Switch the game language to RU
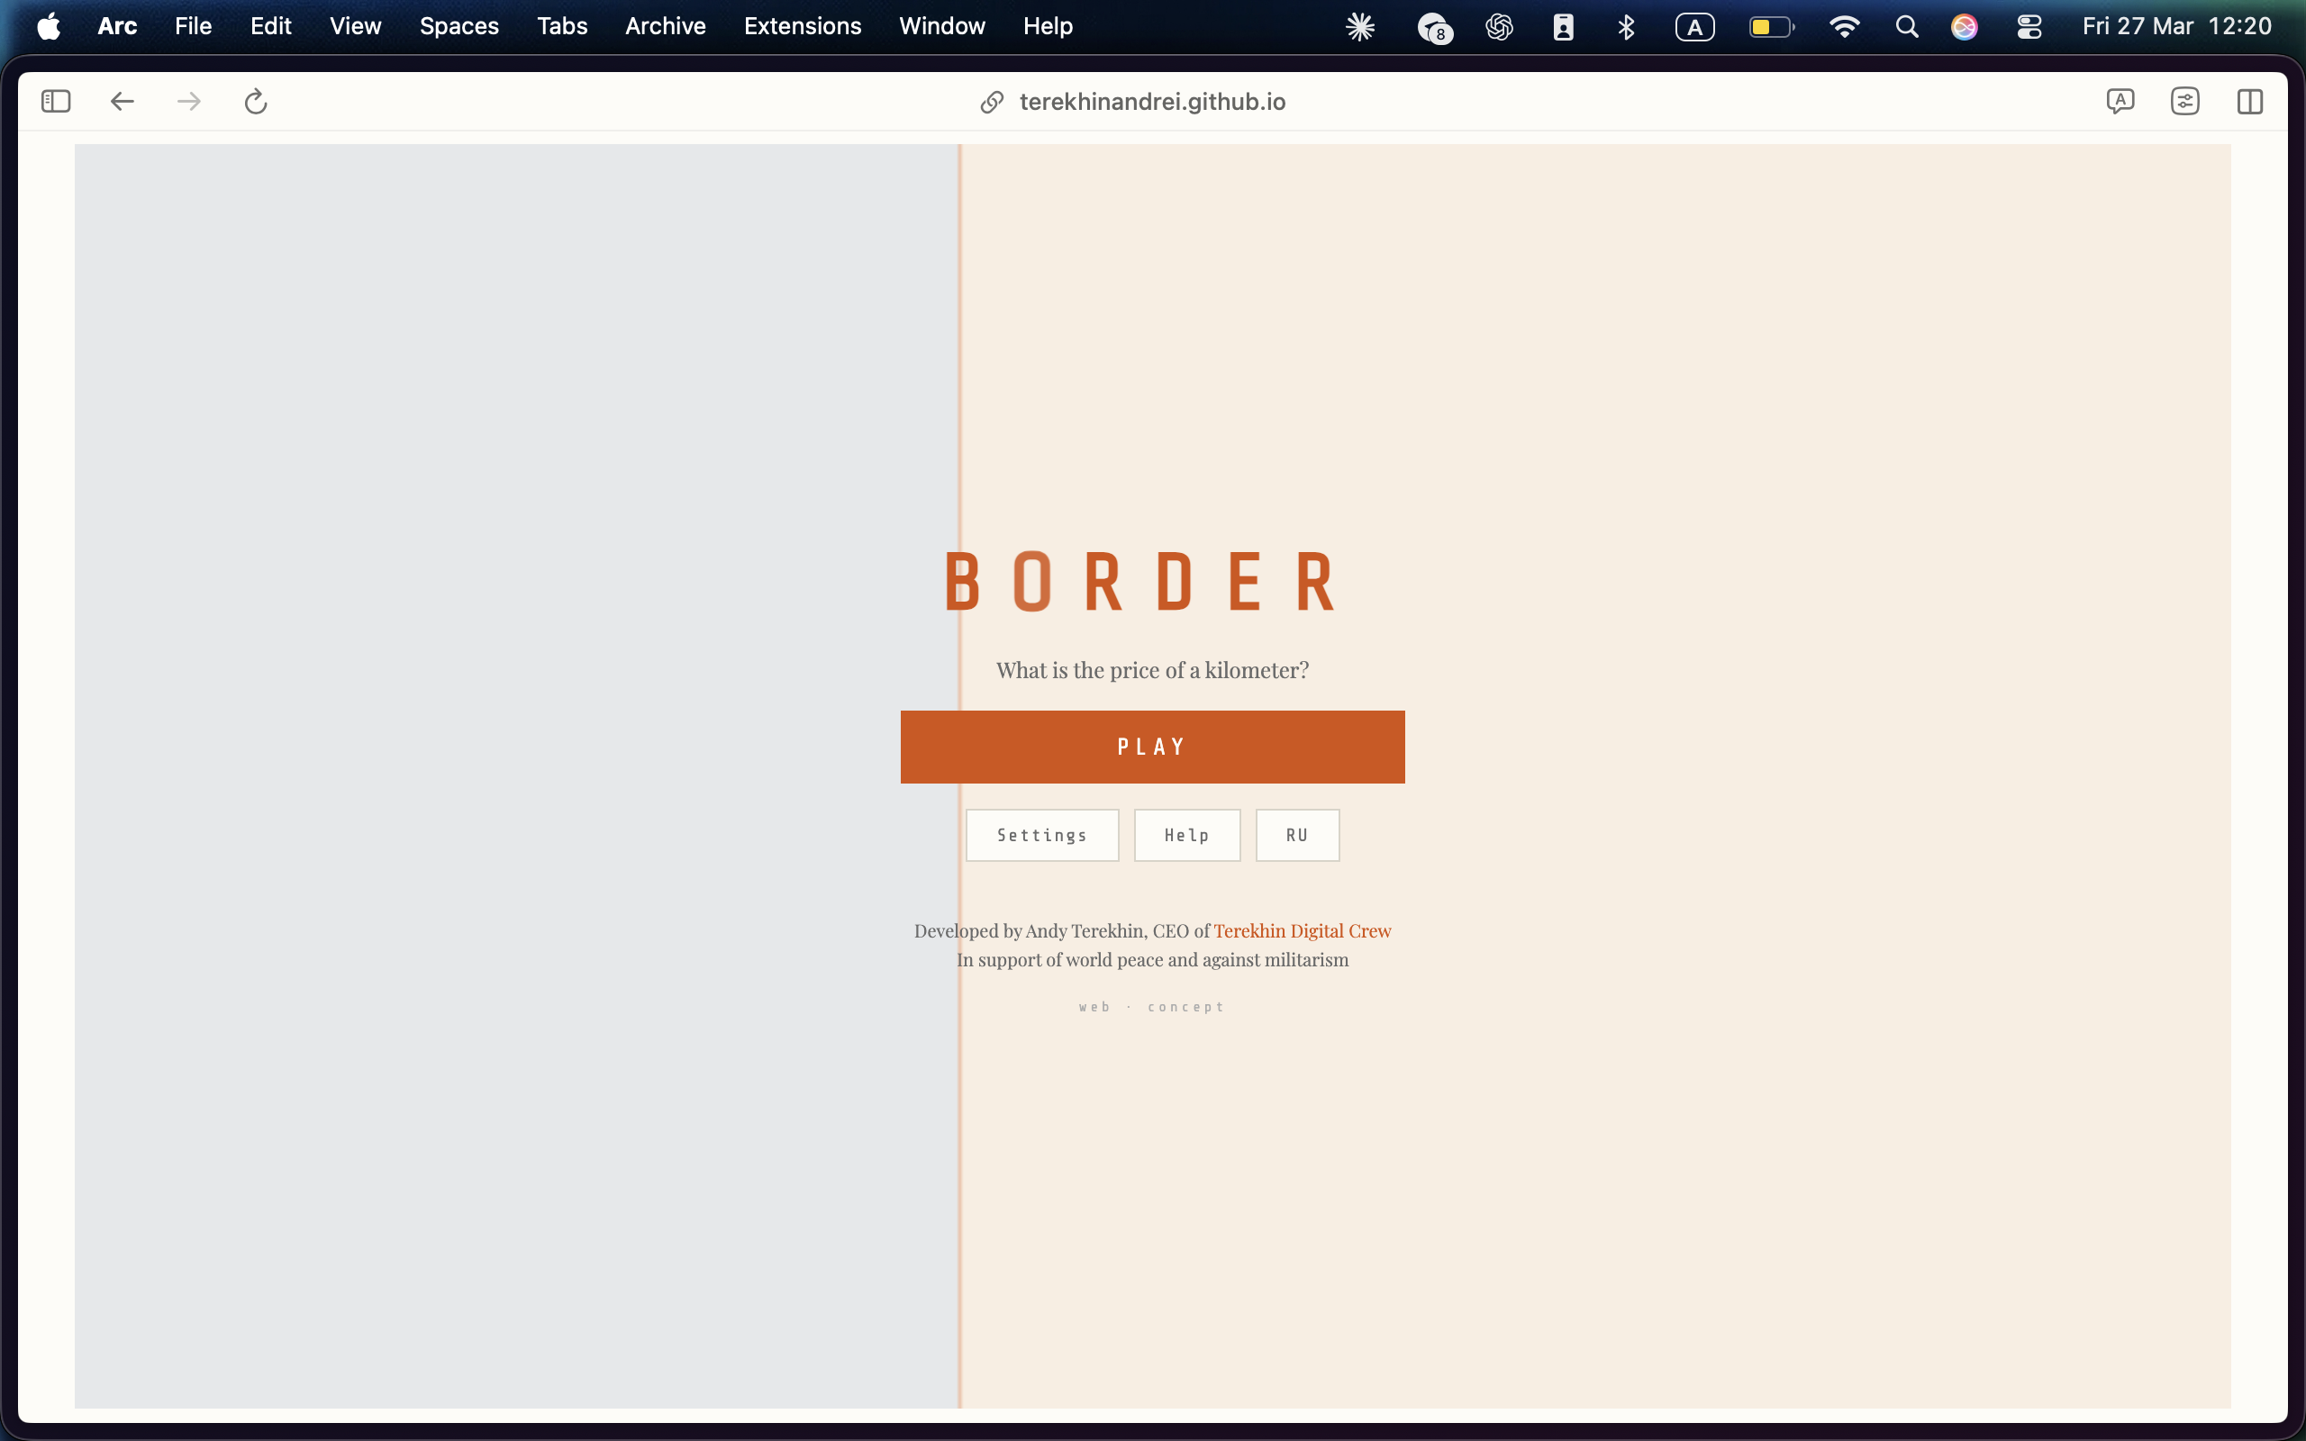This screenshot has width=2306, height=1441. coord(1297,834)
